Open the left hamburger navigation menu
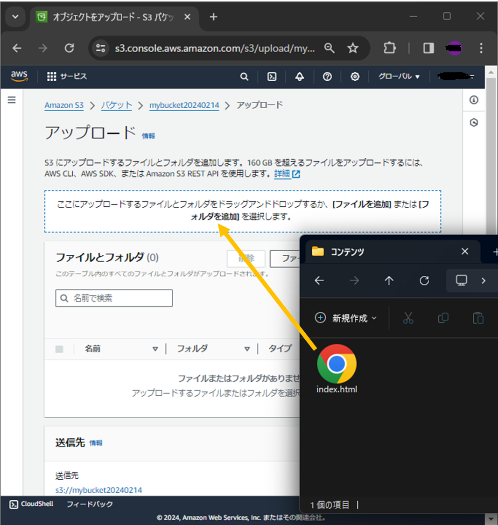The width and height of the screenshot is (498, 525). [12, 100]
